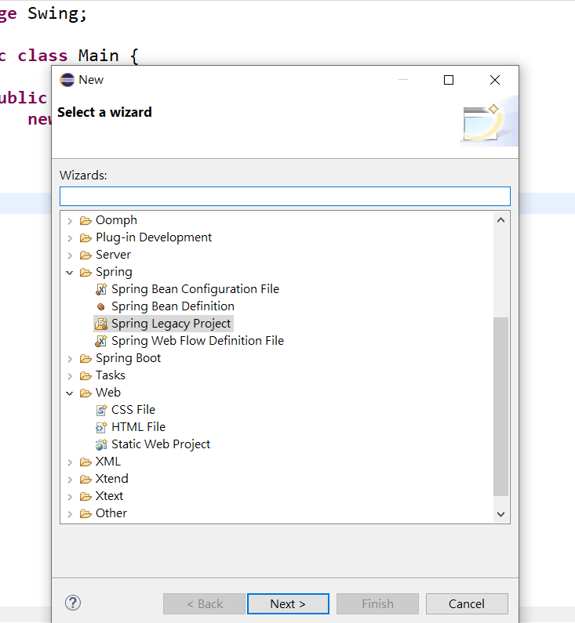This screenshot has height=623, width=575.
Task: Select the Oomph tree label
Action: 116,220
